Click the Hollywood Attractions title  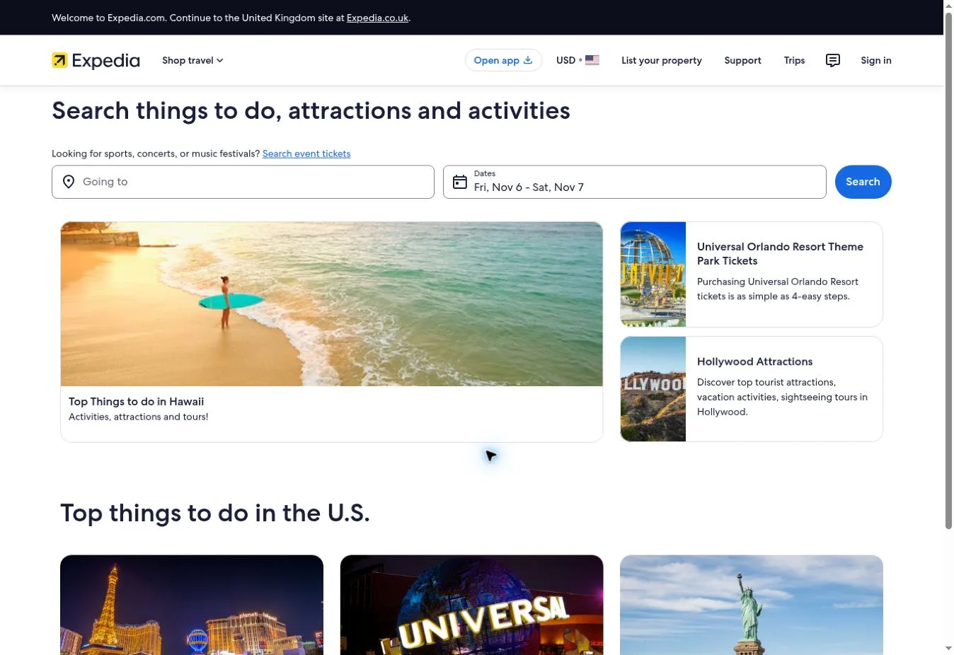point(754,361)
